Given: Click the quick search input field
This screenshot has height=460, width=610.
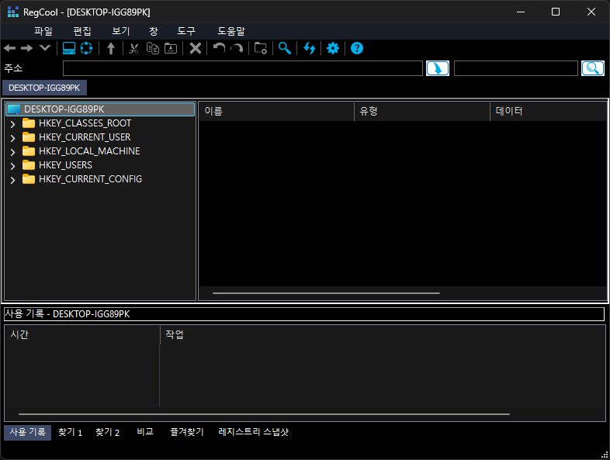Looking at the screenshot, I should tap(516, 68).
